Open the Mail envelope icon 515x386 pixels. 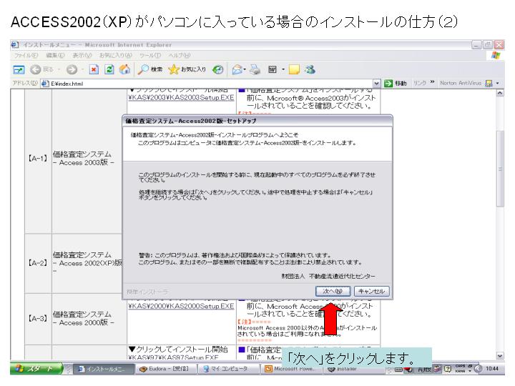pyautogui.click(x=237, y=69)
